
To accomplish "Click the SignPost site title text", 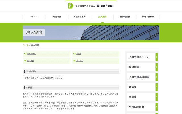I will (105, 6).
